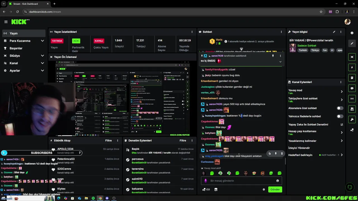The width and height of the screenshot is (358, 201).
Task: Unpin the pinned chat message
Action: tap(273, 56)
